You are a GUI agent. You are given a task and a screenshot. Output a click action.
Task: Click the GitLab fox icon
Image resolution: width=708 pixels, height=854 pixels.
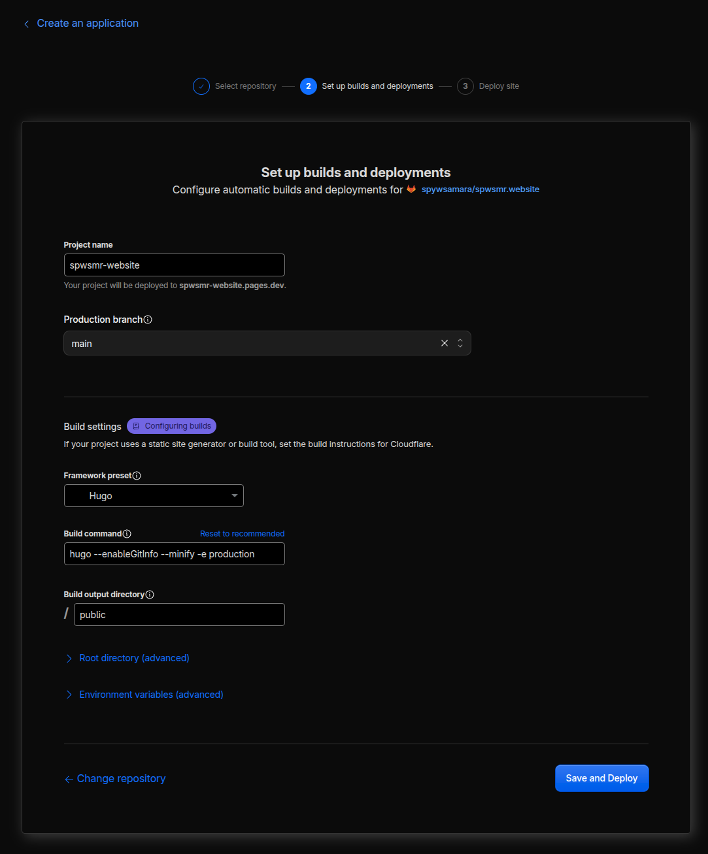click(x=411, y=189)
